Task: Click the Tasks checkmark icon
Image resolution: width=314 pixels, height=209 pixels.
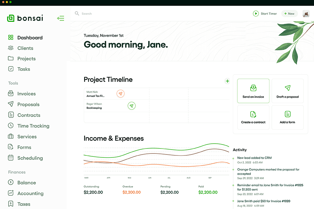Action: (11, 69)
